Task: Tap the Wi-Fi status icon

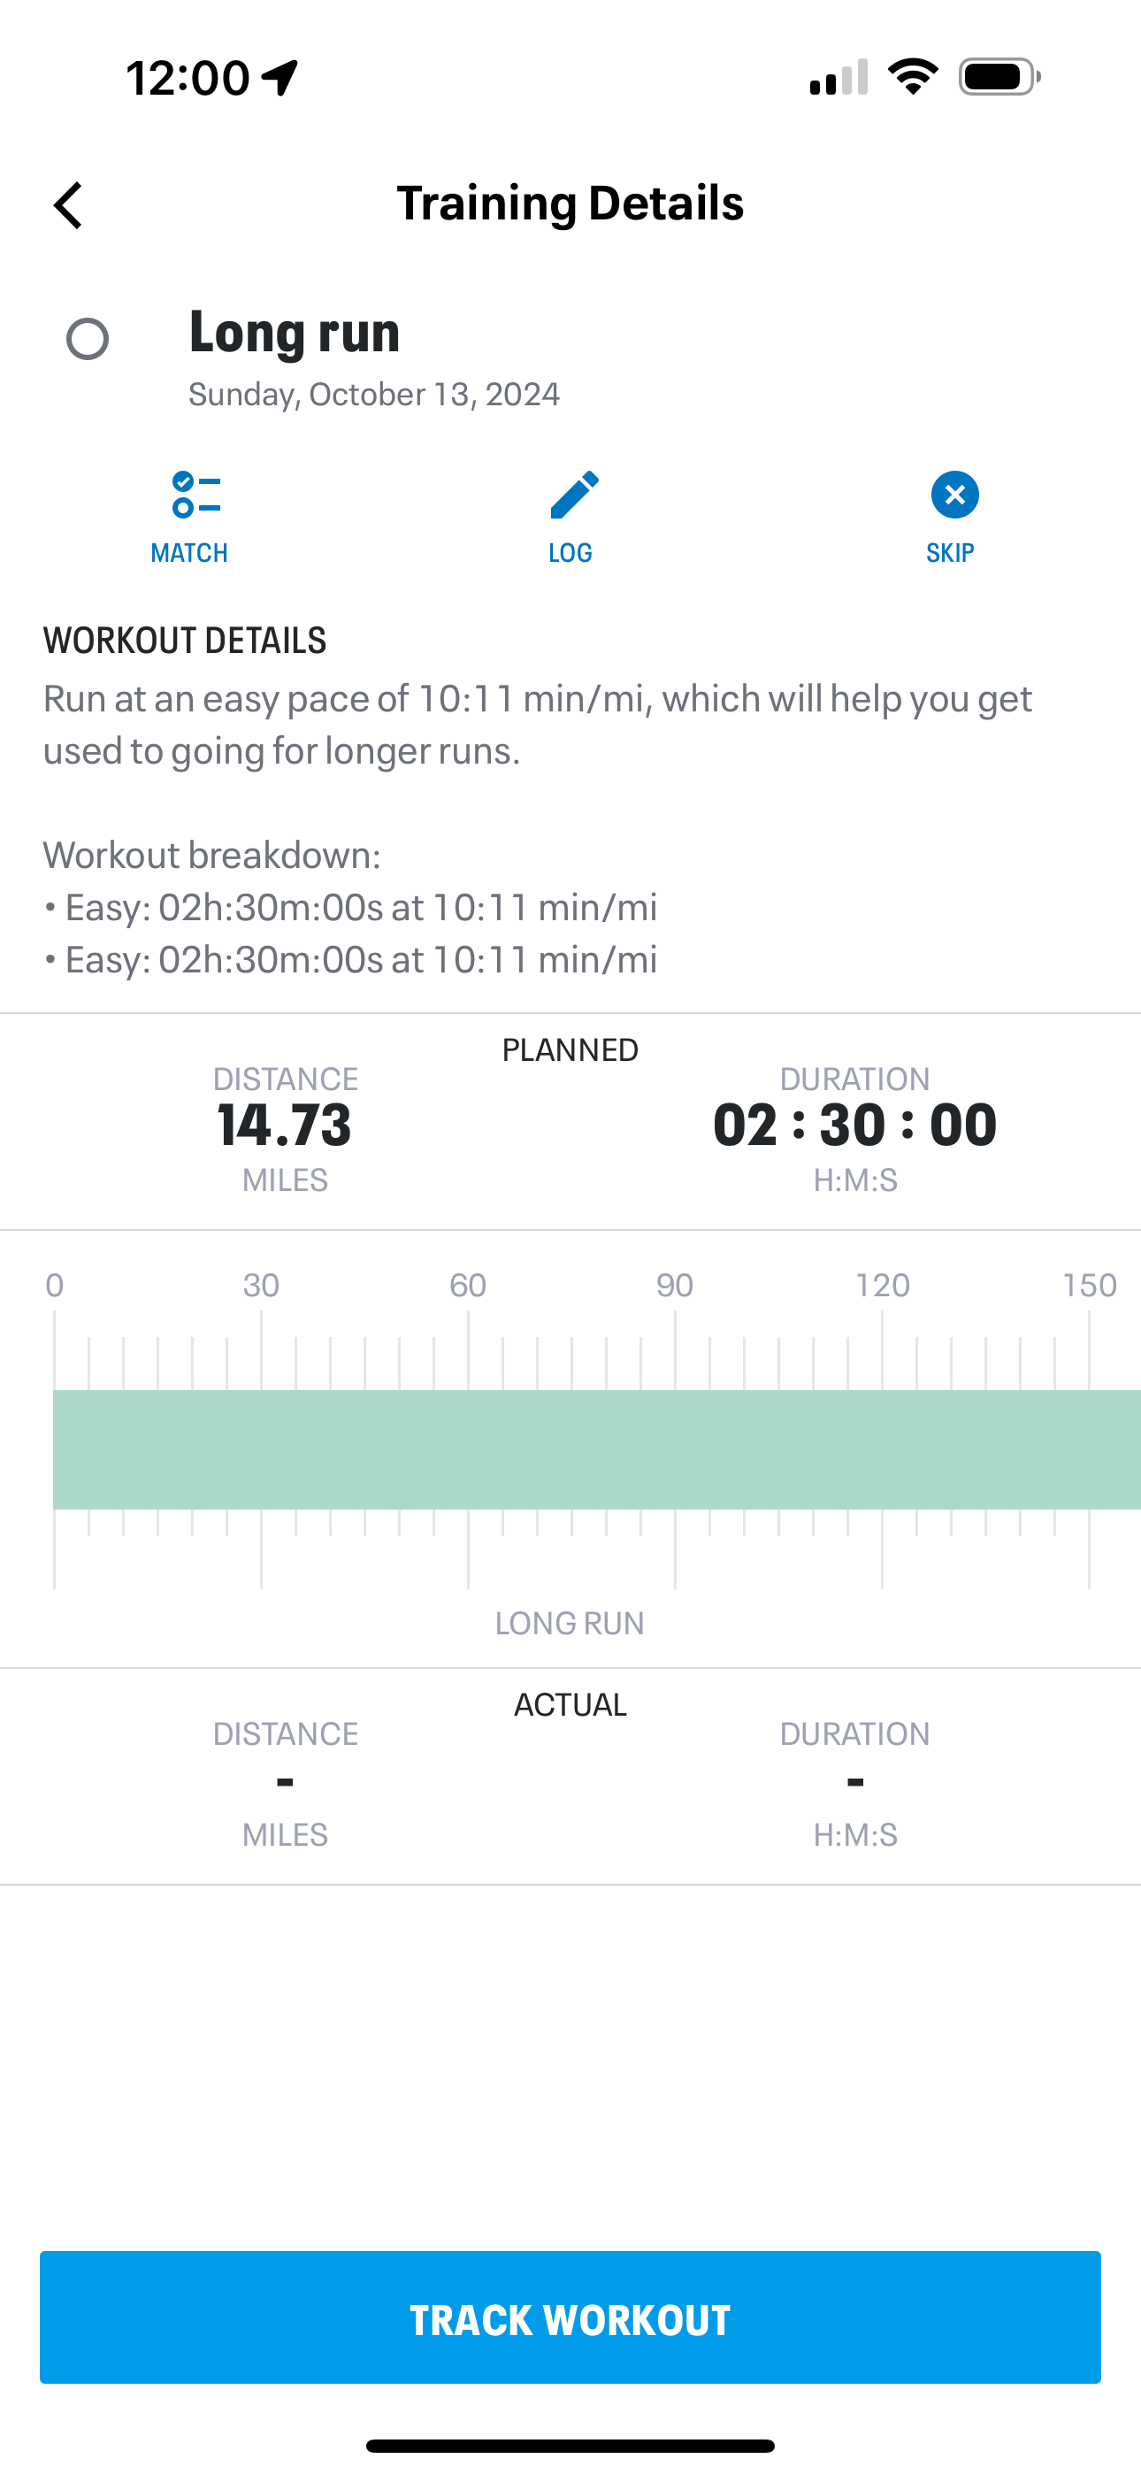Action: pyautogui.click(x=913, y=77)
